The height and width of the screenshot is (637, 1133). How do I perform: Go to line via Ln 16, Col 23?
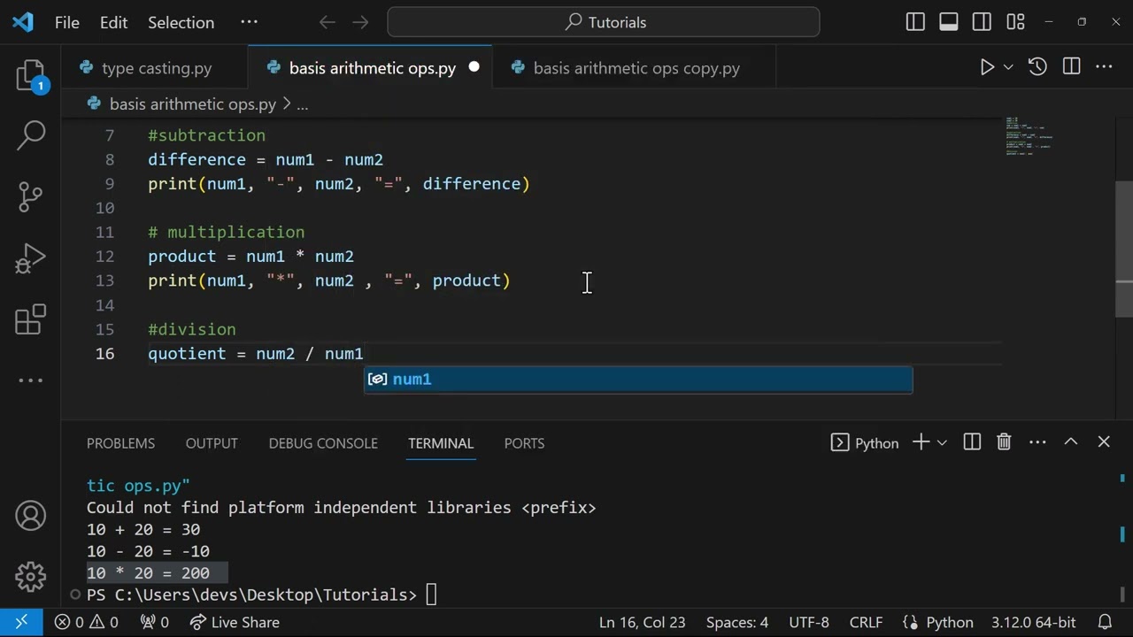tap(643, 622)
